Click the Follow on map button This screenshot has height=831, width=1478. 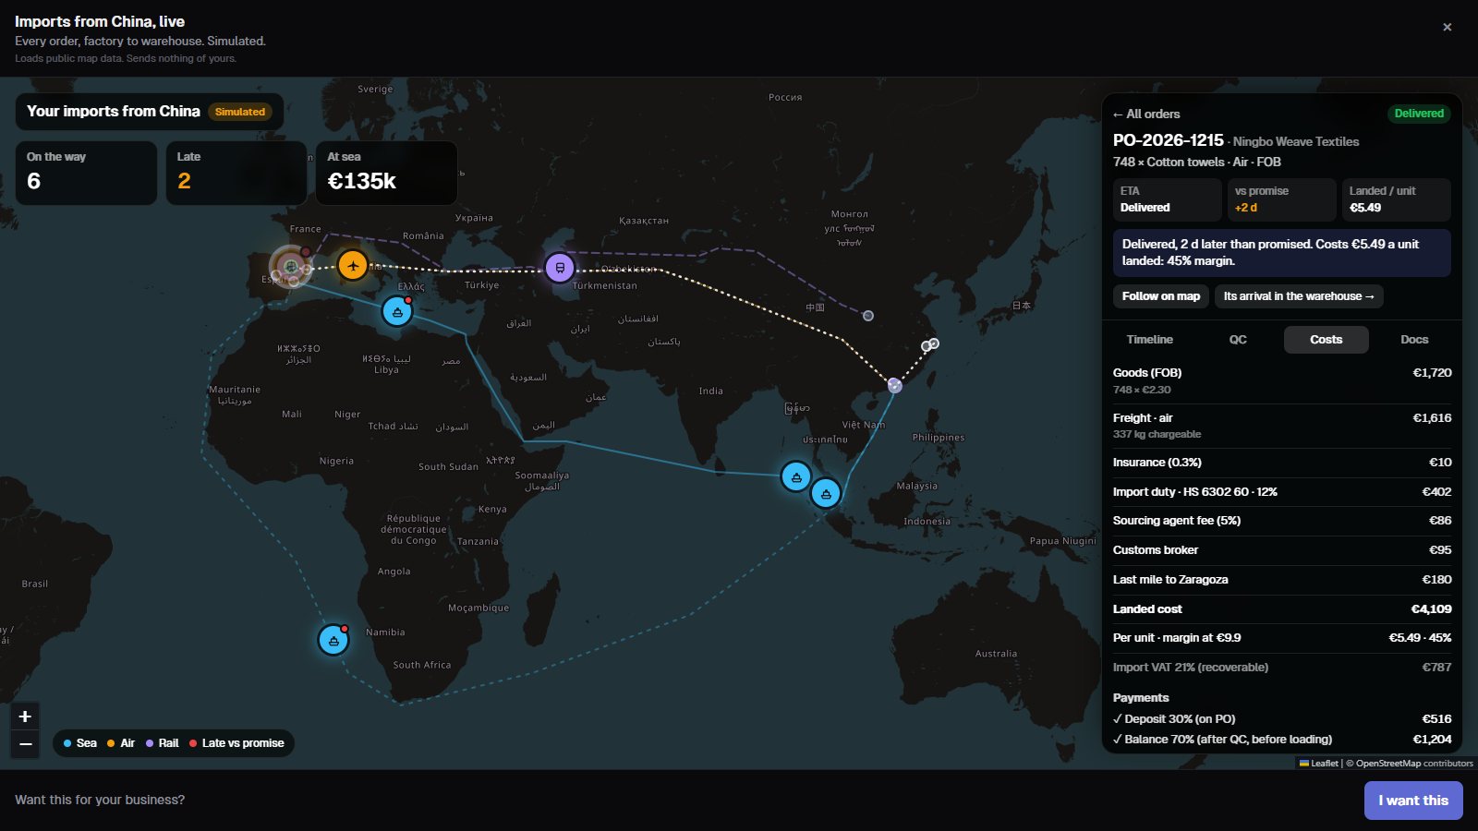1161,296
